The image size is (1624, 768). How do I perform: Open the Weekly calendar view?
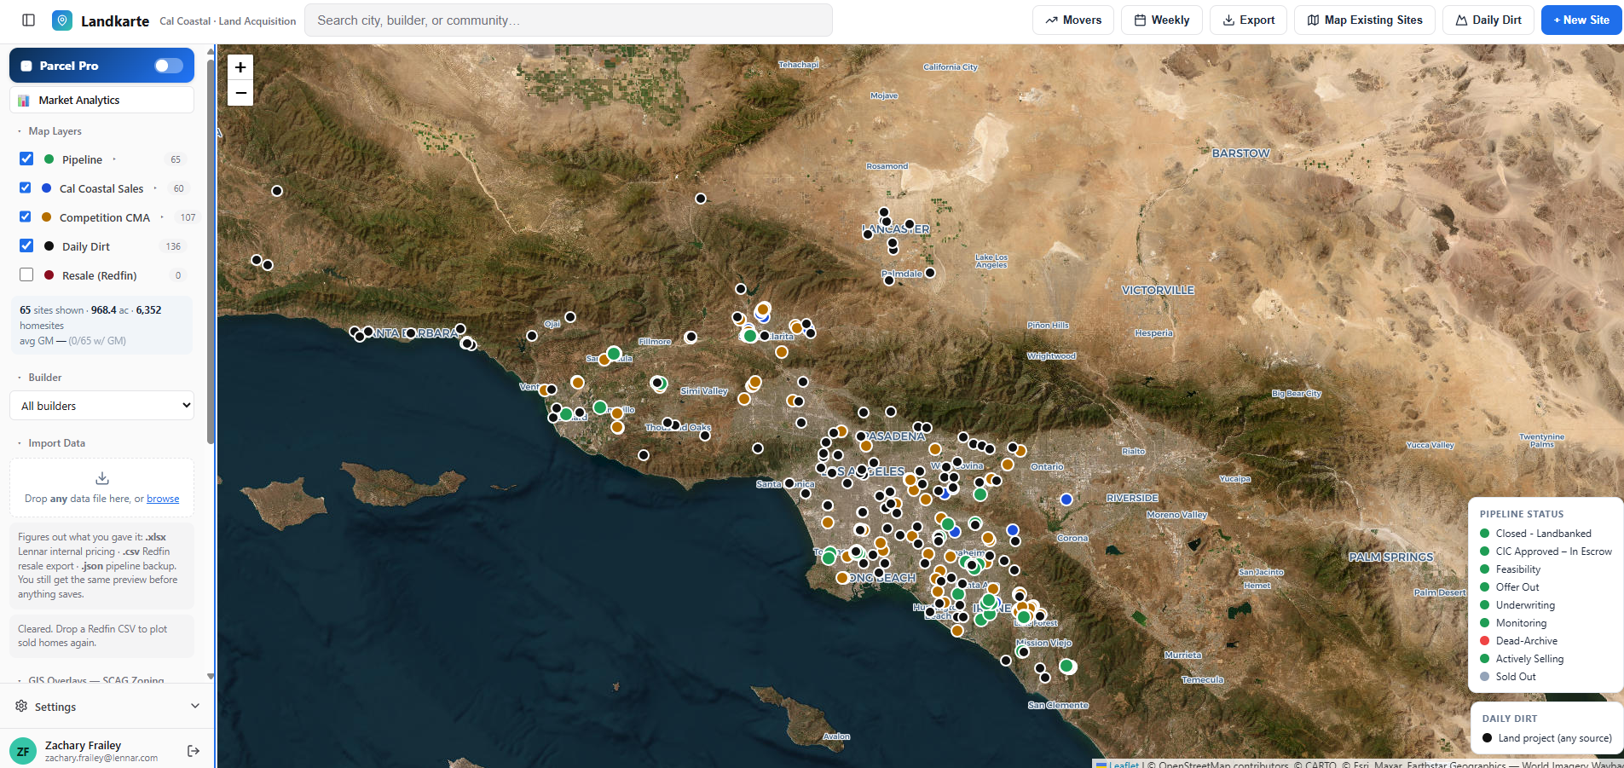(1161, 20)
